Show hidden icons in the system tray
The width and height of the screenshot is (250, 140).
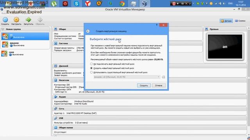(193, 3)
